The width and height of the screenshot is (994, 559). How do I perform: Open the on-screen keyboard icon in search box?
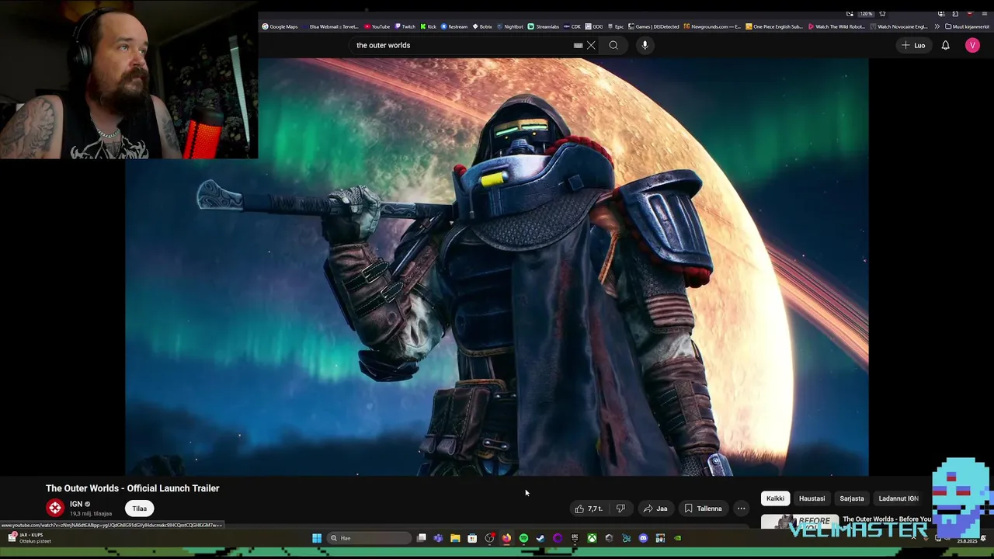point(578,45)
